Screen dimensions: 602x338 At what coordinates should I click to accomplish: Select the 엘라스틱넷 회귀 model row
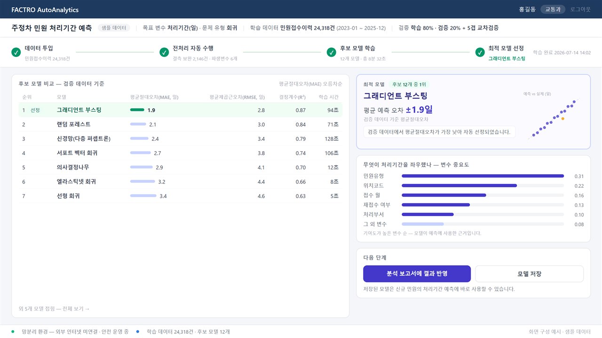coord(181,182)
